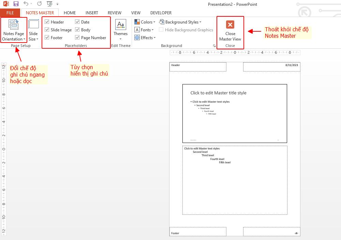Click Close Master View button
This screenshot has height=240, width=341.
tap(230, 30)
